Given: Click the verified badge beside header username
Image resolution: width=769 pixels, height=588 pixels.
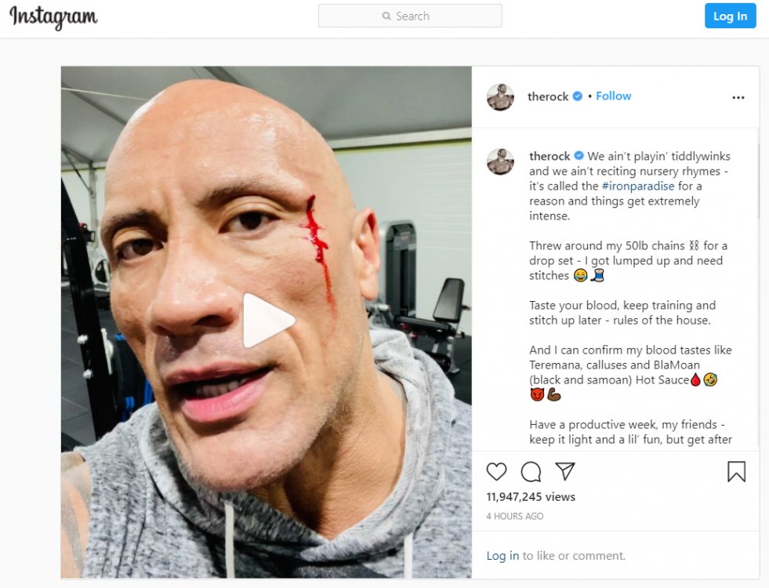Looking at the screenshot, I should (578, 96).
